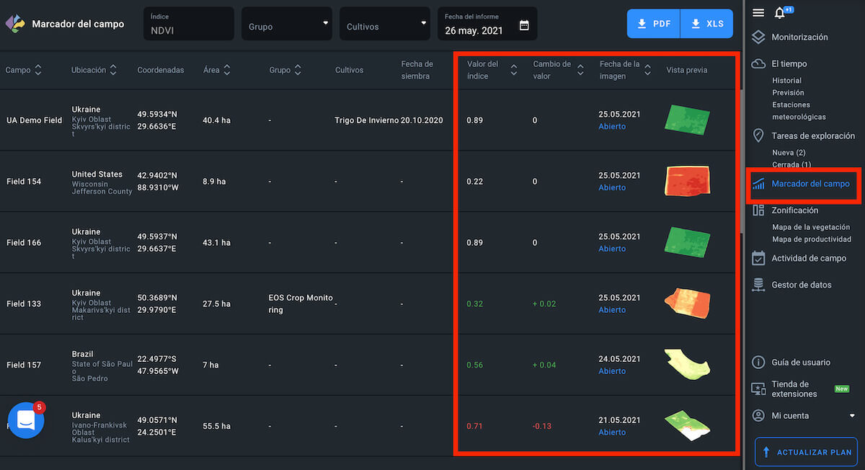Sort table by Área column
Viewport: 865px width, 470px height.
[x=226, y=70]
